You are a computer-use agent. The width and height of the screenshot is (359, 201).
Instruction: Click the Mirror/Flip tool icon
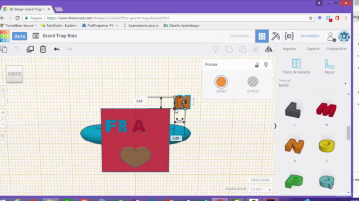tap(269, 49)
